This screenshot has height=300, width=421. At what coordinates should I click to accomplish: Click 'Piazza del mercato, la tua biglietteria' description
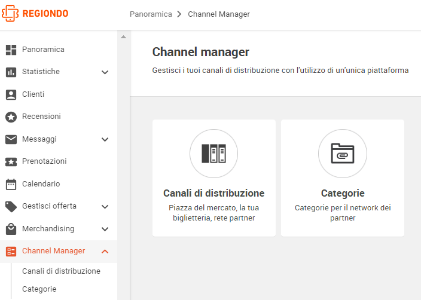(x=213, y=213)
